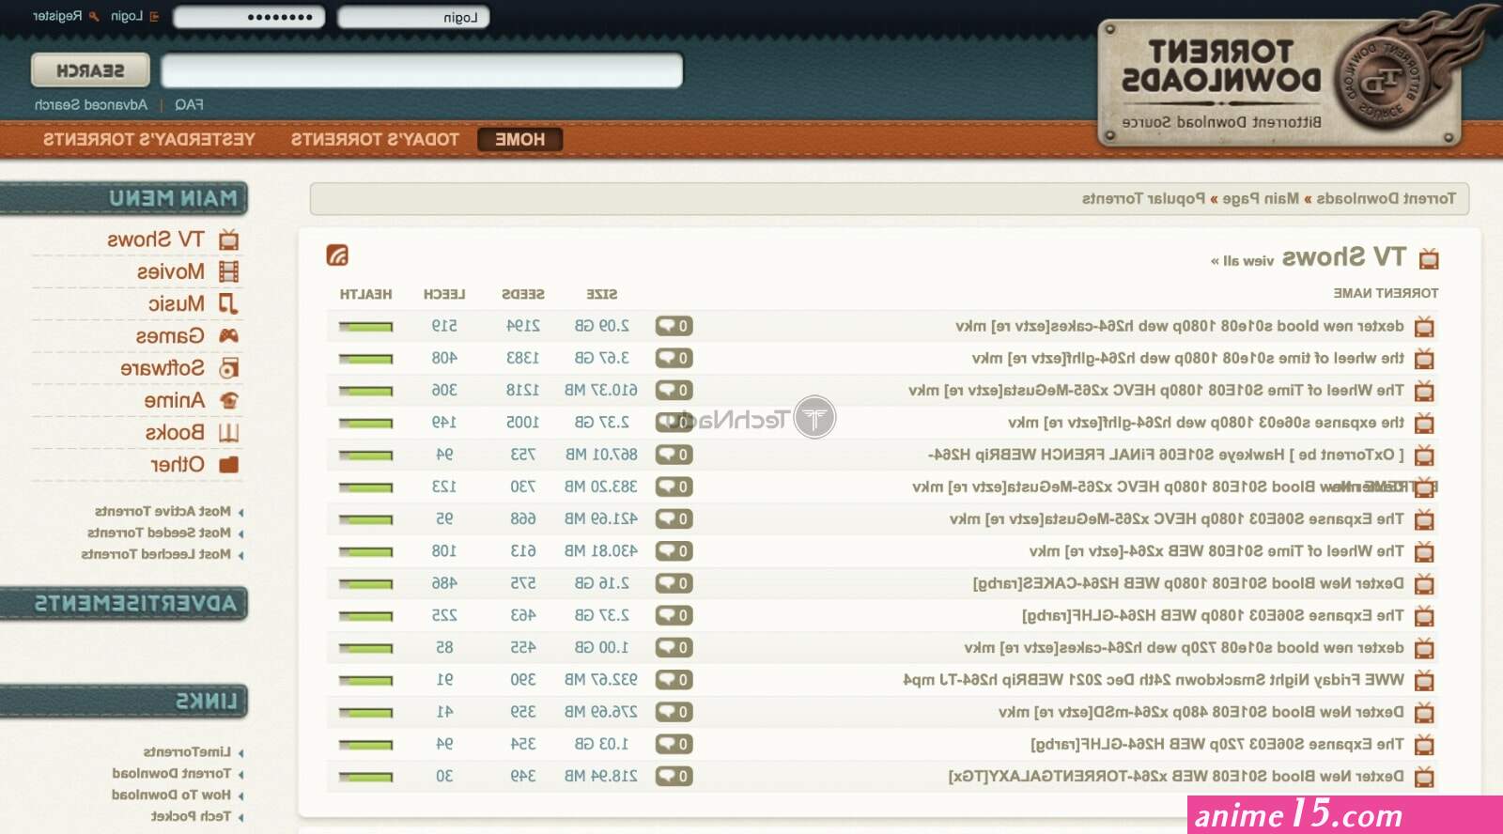Image resolution: width=1503 pixels, height=834 pixels.
Task: Click the TV icon beside the TV Shows heading
Action: 1429,258
